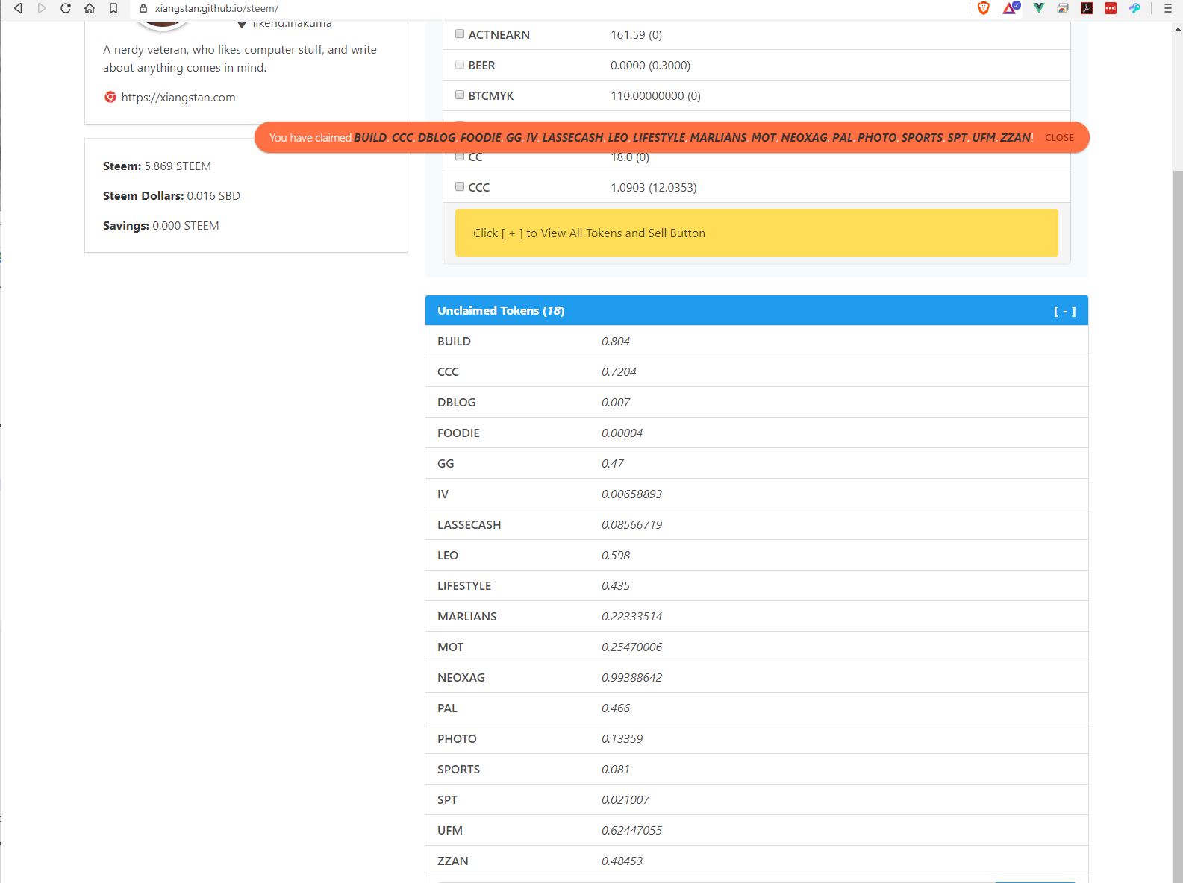Image resolution: width=1183 pixels, height=883 pixels.
Task: Close the claimed tokens notification
Action: pyautogui.click(x=1059, y=138)
